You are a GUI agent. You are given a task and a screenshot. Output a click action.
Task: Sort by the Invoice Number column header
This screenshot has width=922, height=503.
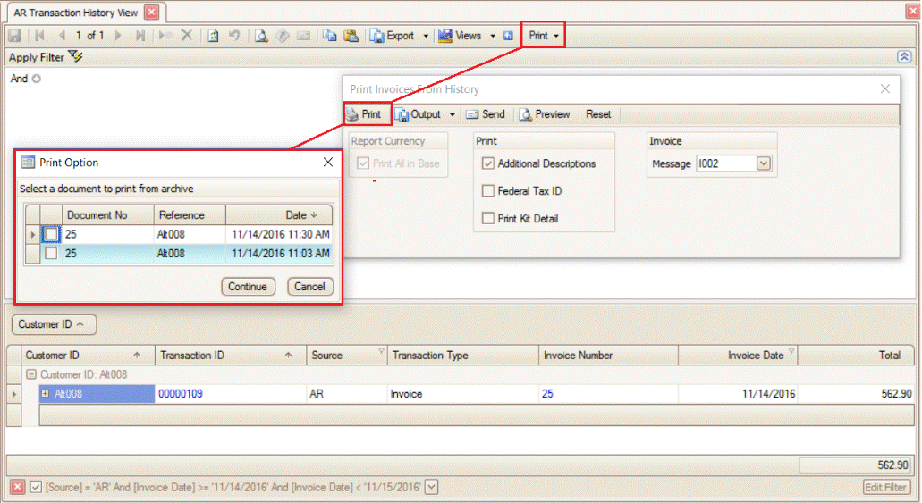578,356
